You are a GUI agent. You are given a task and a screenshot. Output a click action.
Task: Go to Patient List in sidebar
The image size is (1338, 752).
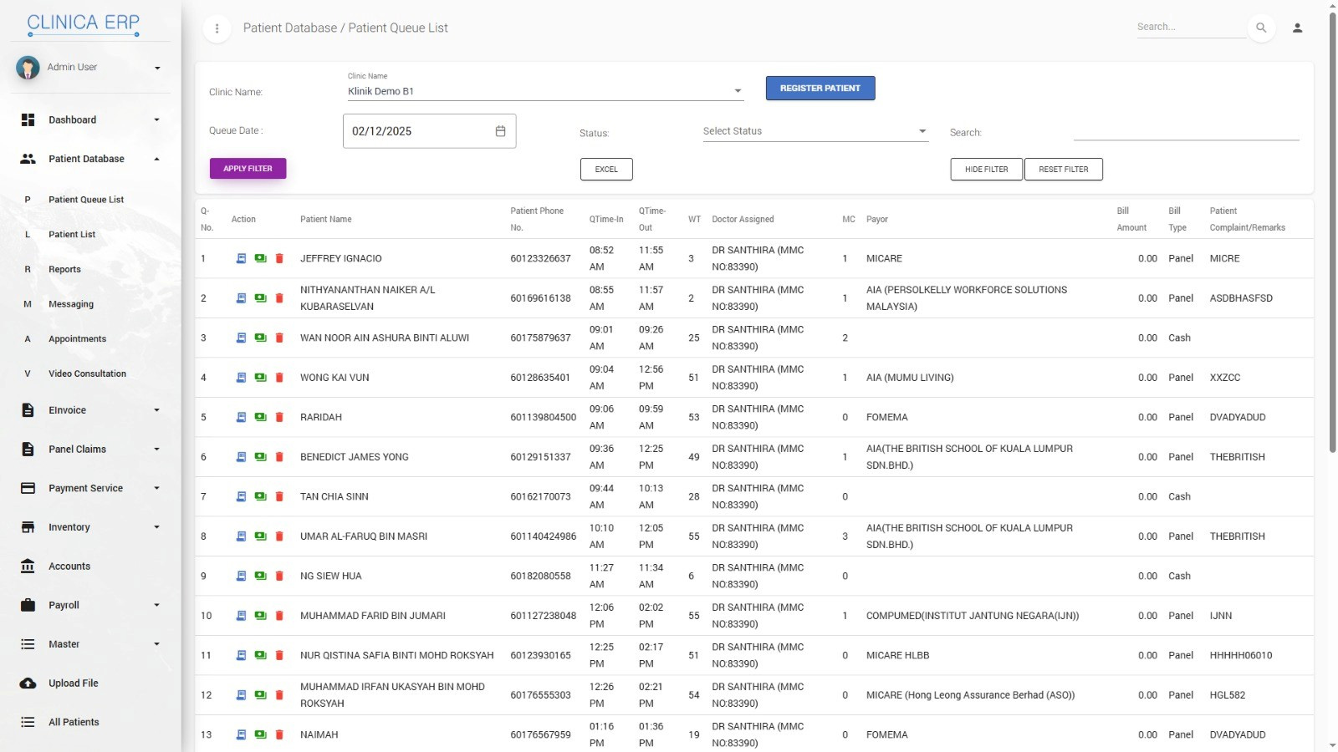72,235
